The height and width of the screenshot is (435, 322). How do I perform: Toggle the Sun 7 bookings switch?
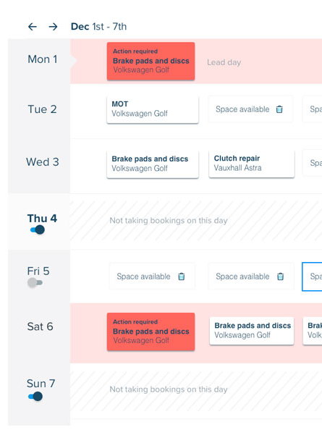pos(35,397)
